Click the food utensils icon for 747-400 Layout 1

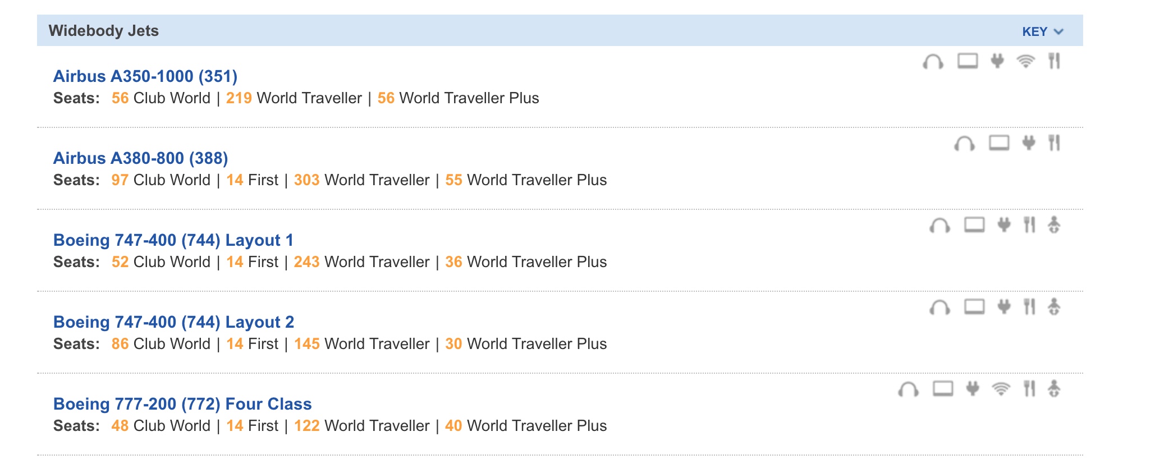tap(1029, 225)
